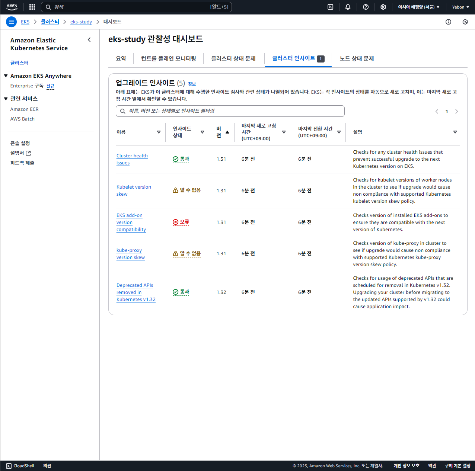Switch to 클러스터 상태 문제 tab
The width and height of the screenshot is (475, 471).
233,58
